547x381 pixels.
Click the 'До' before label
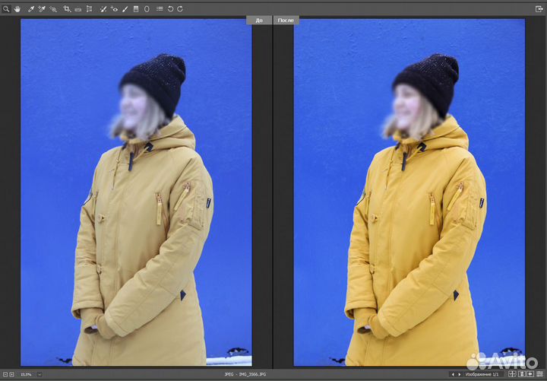(259, 21)
